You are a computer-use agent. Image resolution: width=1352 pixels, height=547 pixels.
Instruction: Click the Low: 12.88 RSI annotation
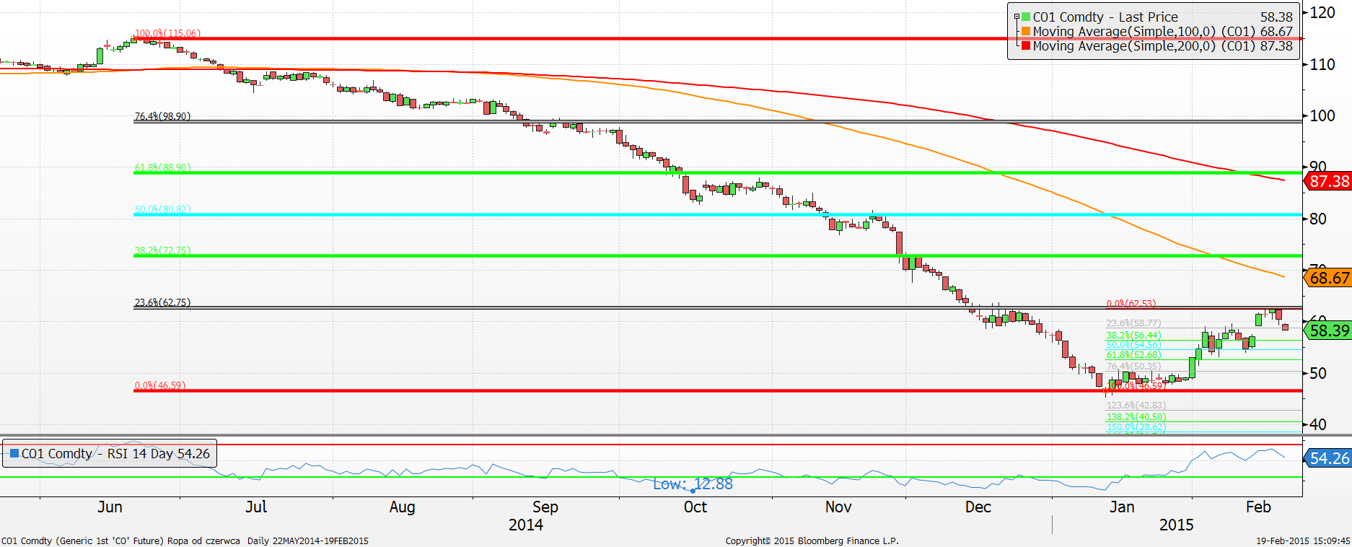[693, 484]
